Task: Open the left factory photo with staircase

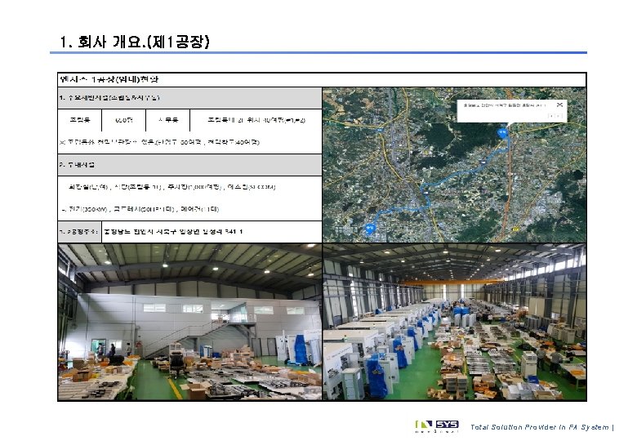Action: click(x=189, y=322)
